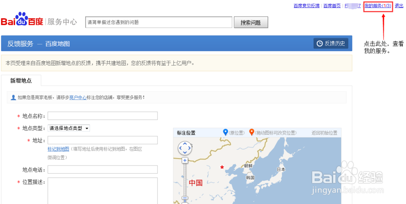The height and width of the screenshot is (204, 406).
Task: Click the map zoom slider track
Action: (185, 180)
